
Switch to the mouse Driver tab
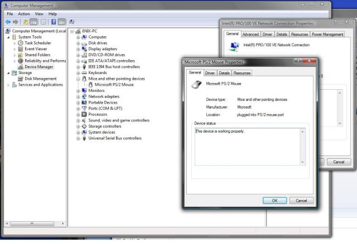pyautogui.click(x=210, y=73)
